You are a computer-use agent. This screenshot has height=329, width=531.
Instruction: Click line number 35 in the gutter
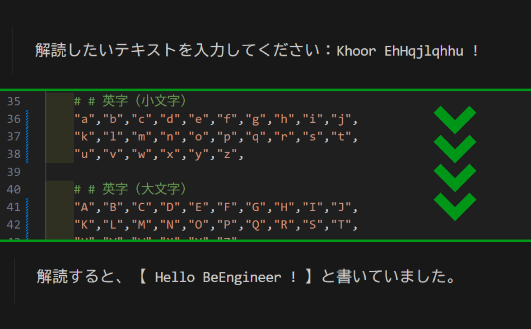click(14, 101)
